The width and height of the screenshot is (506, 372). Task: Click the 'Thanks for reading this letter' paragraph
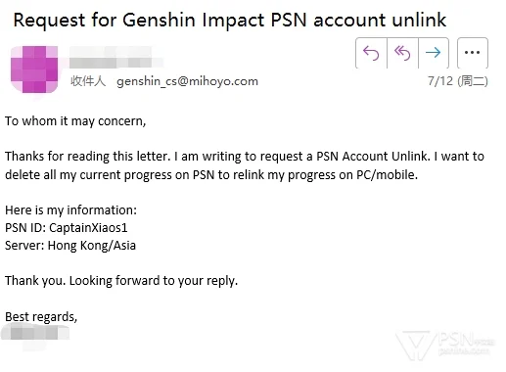click(245, 157)
